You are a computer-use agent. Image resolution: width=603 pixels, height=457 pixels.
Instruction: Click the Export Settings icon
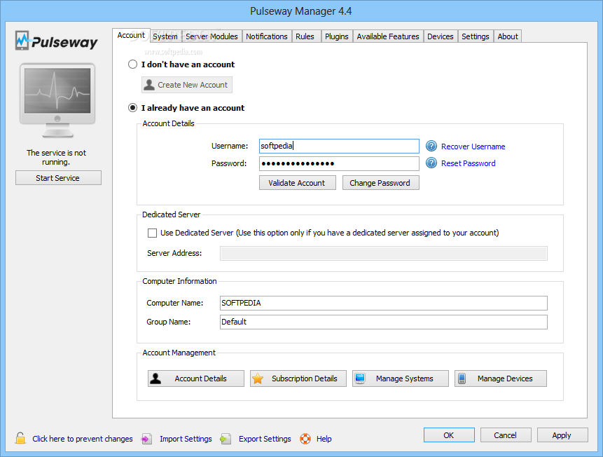226,439
